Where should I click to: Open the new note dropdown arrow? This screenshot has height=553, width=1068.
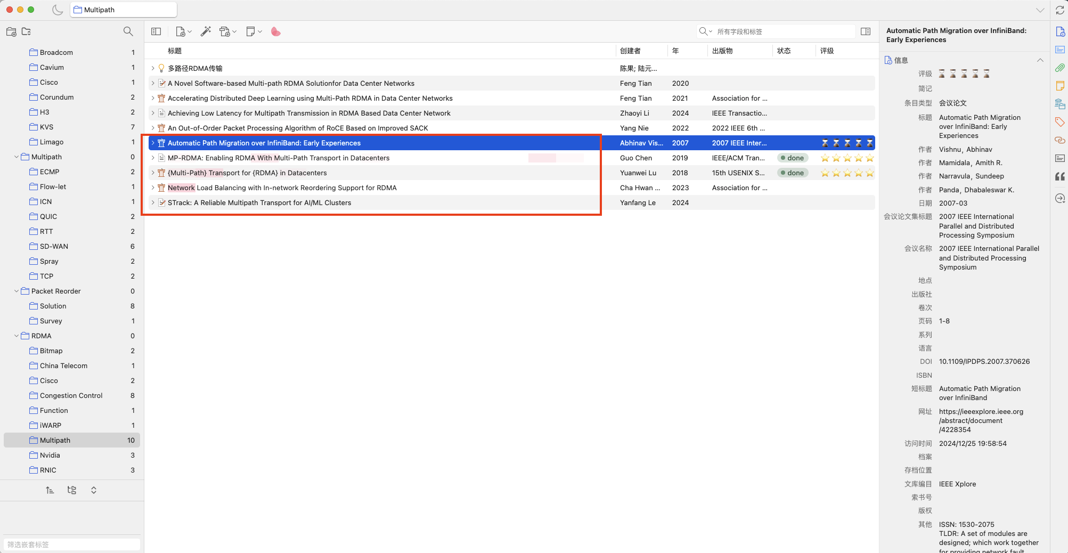tap(260, 31)
